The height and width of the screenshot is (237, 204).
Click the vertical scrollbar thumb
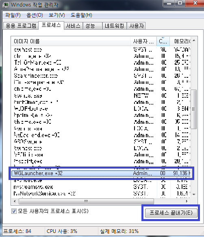194,109
